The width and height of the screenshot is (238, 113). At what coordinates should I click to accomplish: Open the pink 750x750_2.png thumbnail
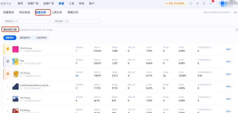pyautogui.click(x=15, y=49)
